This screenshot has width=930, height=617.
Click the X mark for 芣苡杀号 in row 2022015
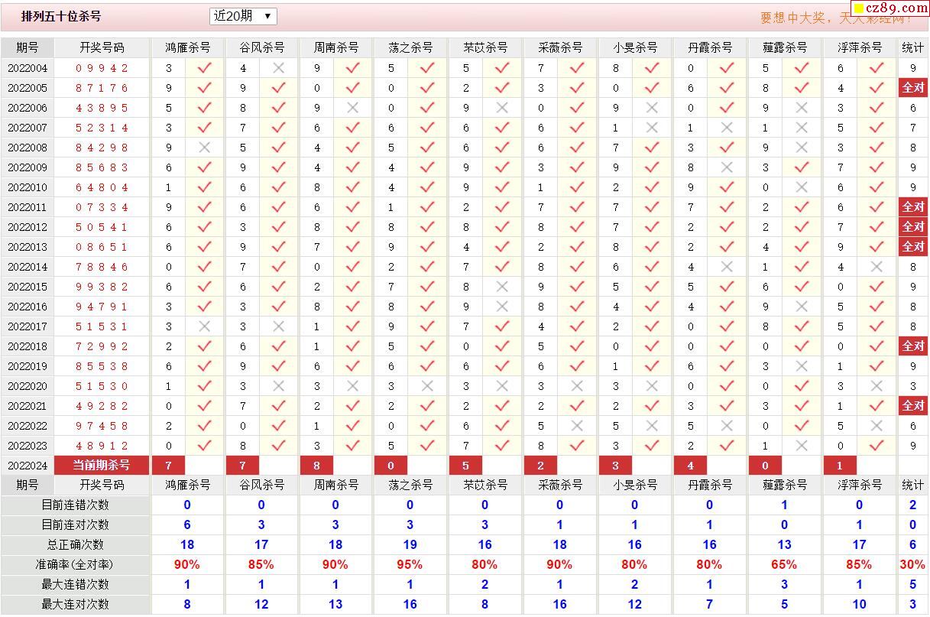click(502, 287)
